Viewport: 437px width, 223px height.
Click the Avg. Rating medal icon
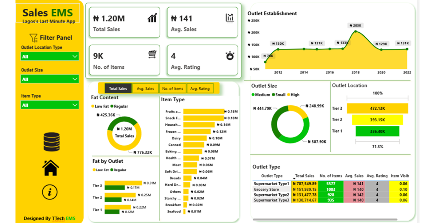pyautogui.click(x=230, y=56)
